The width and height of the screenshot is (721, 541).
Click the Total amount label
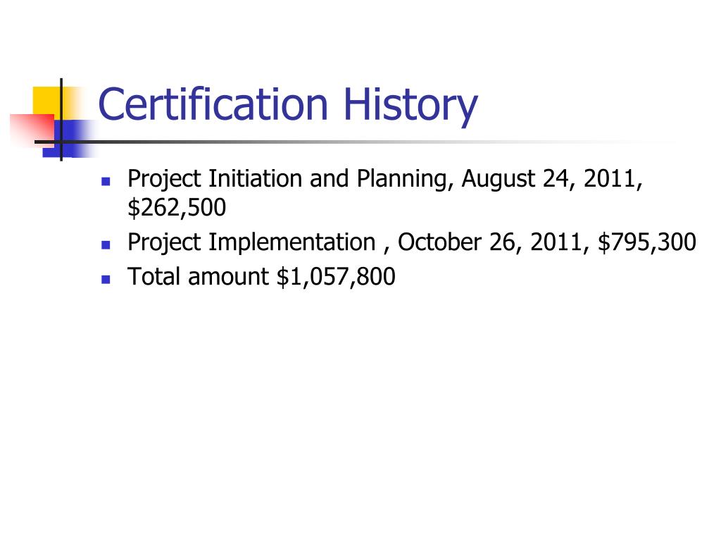click(198, 276)
